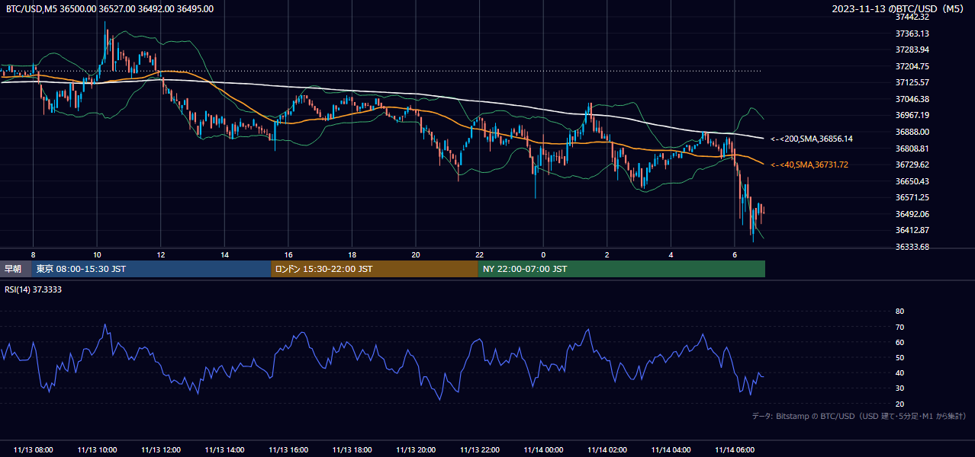Select the RSI level 70 axis label
This screenshot has height=457, width=975.
pos(899,327)
